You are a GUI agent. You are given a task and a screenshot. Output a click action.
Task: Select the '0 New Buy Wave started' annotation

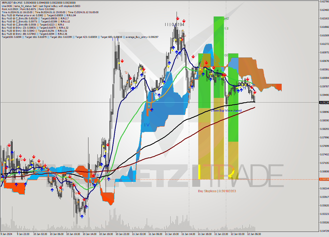pyautogui.click(x=226, y=111)
